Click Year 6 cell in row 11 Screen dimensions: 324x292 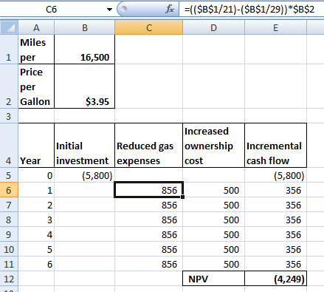(36, 264)
